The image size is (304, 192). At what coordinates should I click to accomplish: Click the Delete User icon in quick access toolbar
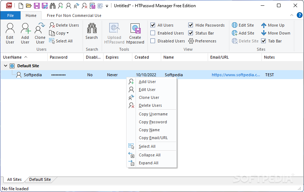[84, 6]
